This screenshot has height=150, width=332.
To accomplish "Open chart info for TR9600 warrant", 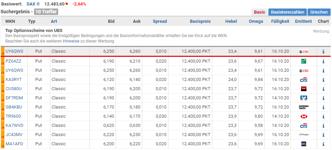I will [323, 116].
